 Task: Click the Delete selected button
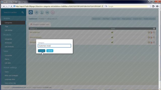(149, 19)
